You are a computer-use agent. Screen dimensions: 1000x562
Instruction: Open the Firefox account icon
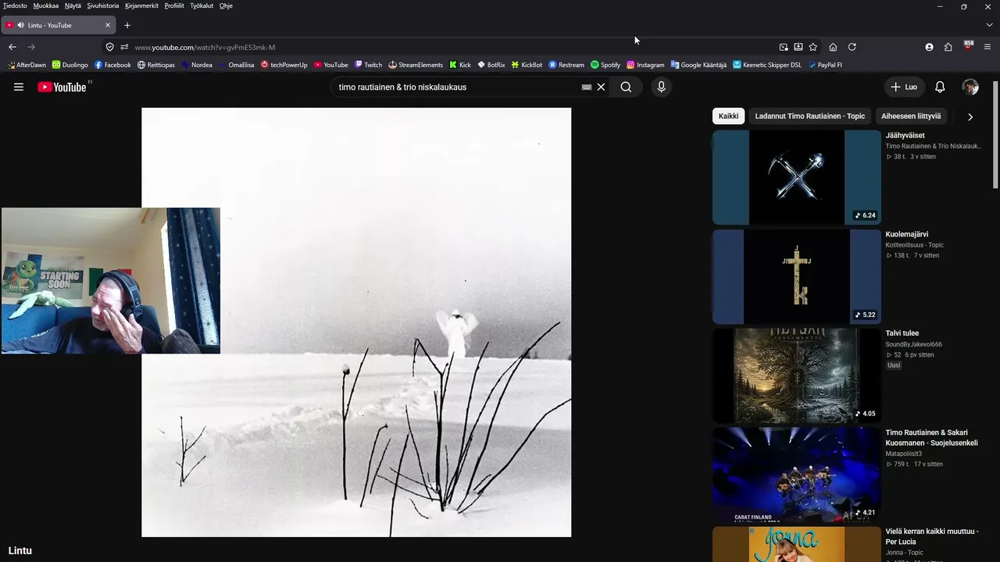pyautogui.click(x=929, y=47)
